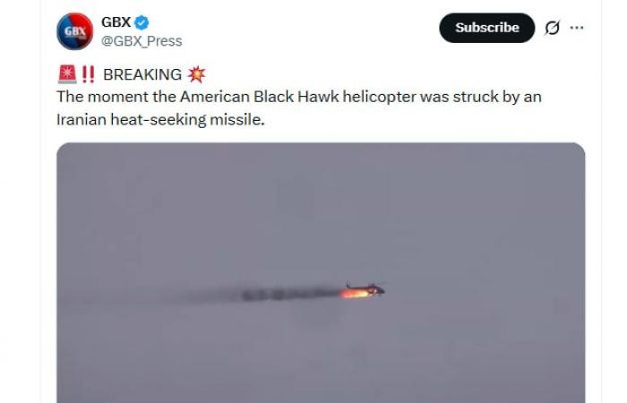Click the collision explosion emoji after BREAKING
Image resolution: width=627 pixels, height=403 pixels.
point(196,74)
